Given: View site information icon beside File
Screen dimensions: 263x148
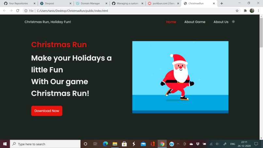Looking at the screenshot, I should click(26, 11).
